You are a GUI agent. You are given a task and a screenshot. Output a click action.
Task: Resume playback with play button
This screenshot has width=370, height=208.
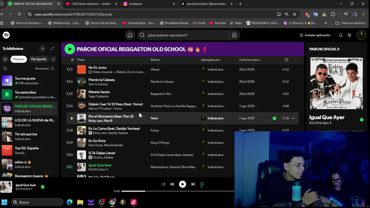(182, 184)
